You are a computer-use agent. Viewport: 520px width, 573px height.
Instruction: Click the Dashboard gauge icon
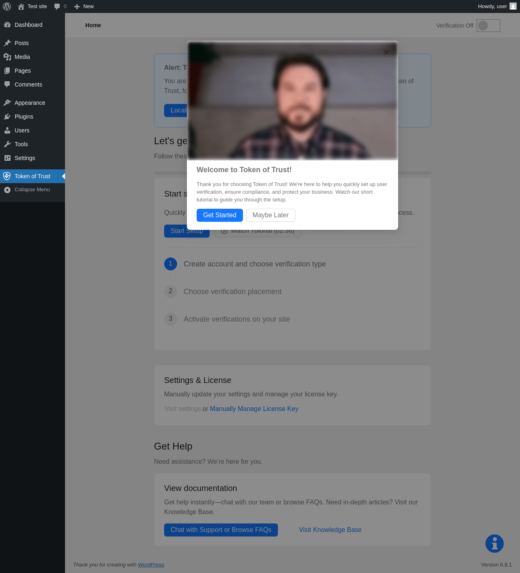(x=7, y=25)
